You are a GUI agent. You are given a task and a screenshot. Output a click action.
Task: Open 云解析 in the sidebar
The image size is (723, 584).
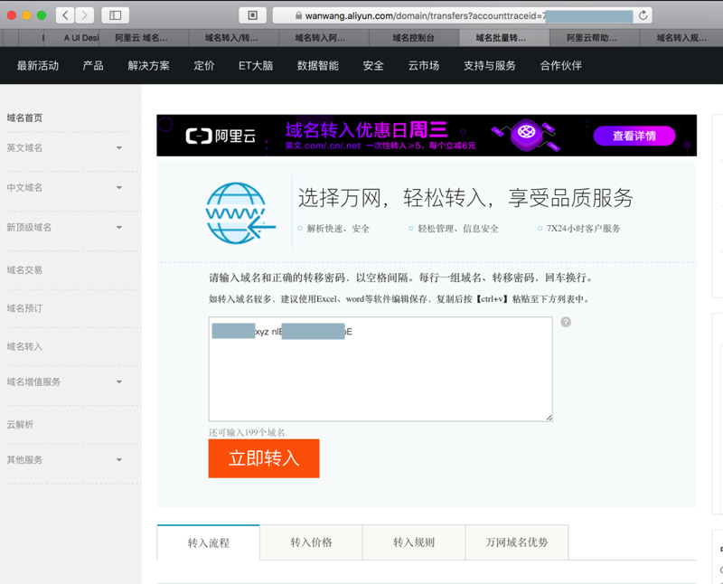pos(20,425)
